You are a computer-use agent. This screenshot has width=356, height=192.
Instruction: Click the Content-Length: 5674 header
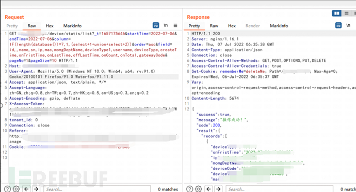coord(215,99)
